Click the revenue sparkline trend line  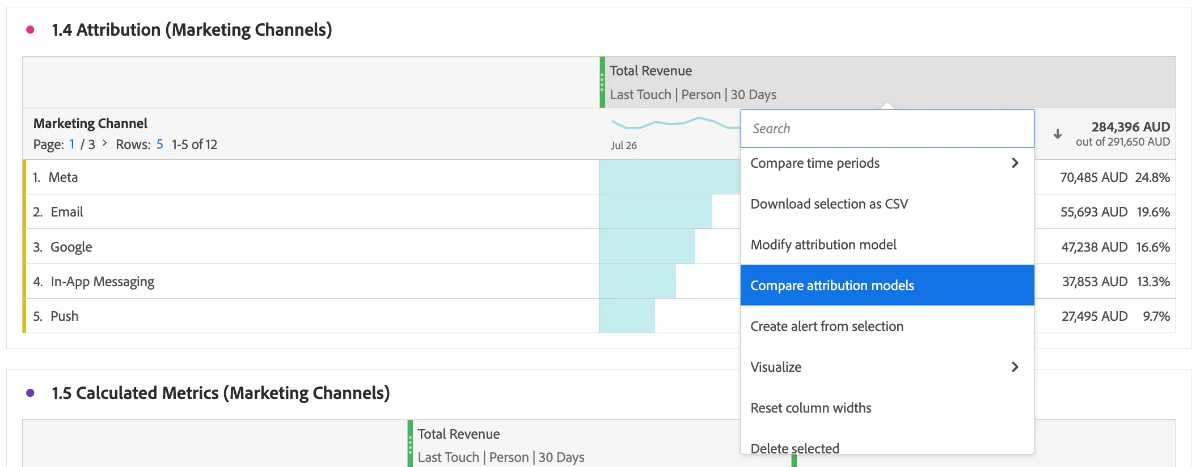pyautogui.click(x=675, y=123)
